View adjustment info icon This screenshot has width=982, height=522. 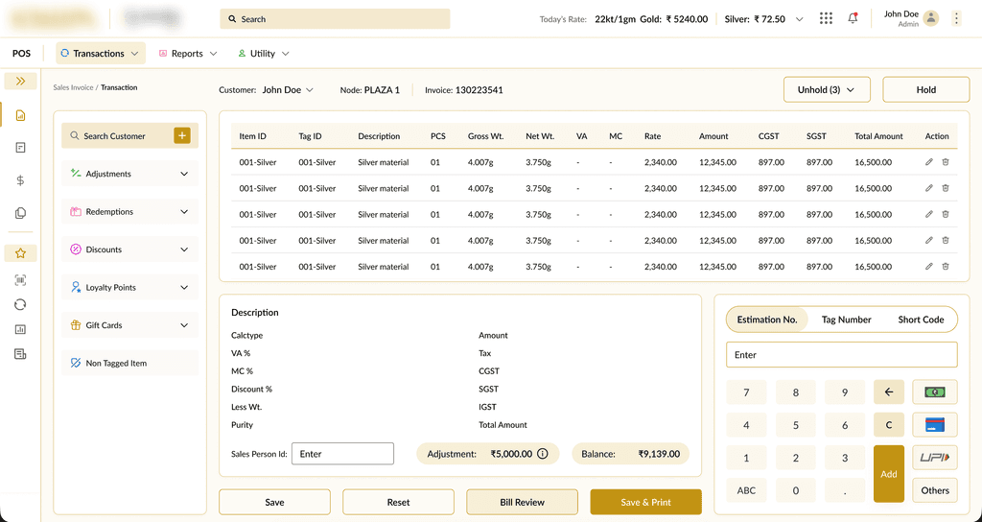[x=543, y=454]
